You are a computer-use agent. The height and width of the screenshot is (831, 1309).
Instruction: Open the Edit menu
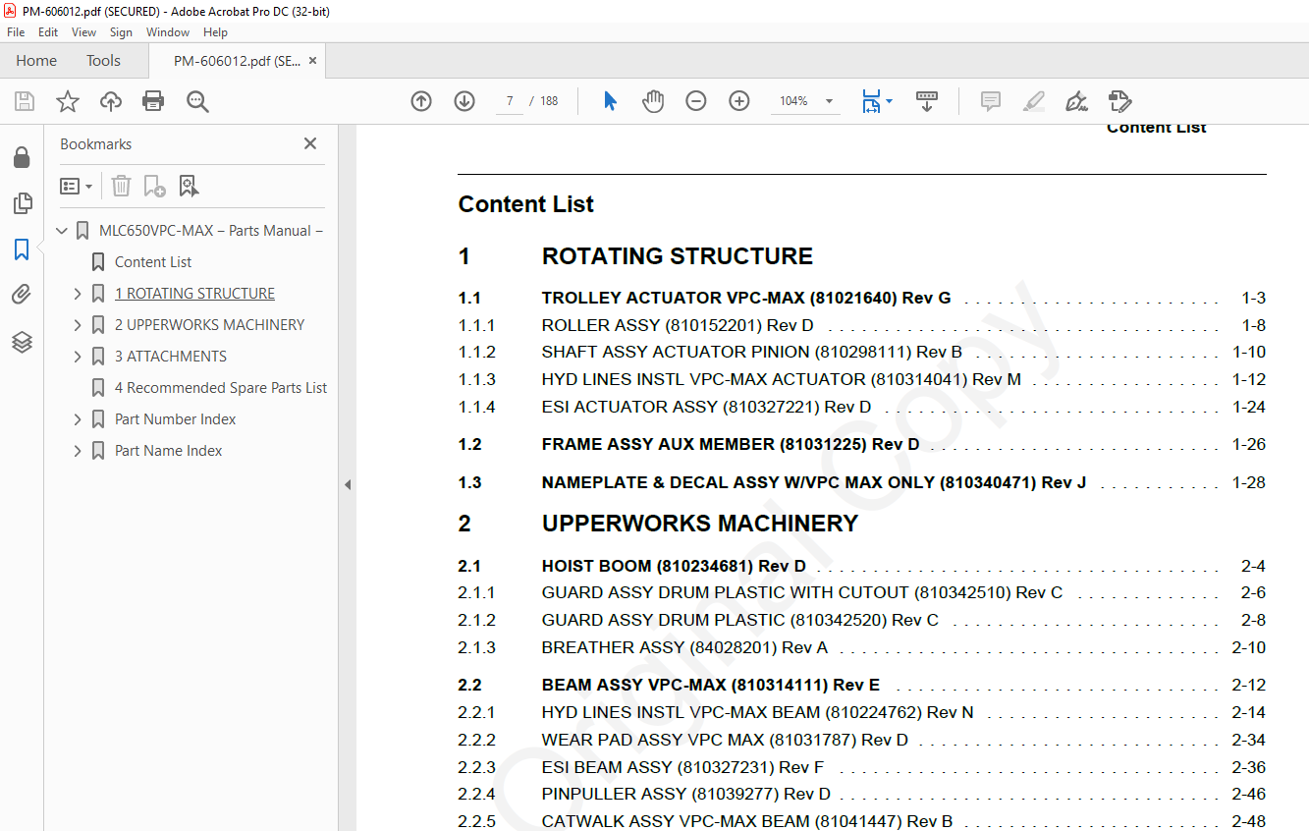point(48,32)
